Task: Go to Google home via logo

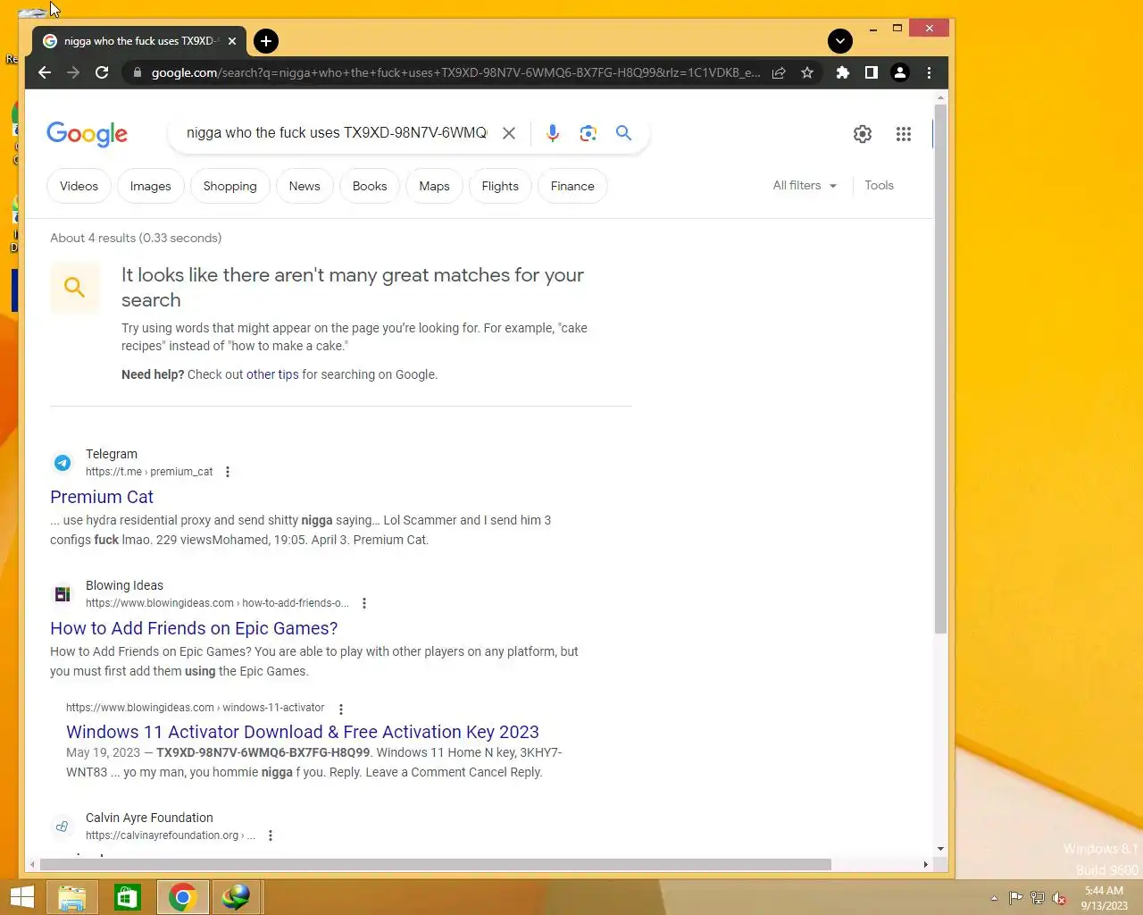Action: point(87,134)
